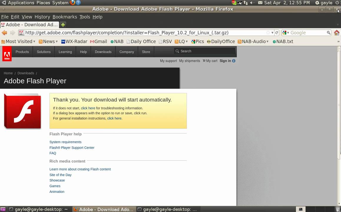Open the trash icon in bottom panel
The width and height of the screenshot is (341, 212).
point(338,209)
